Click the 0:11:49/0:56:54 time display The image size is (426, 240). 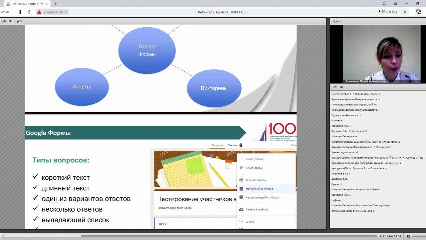390,236
